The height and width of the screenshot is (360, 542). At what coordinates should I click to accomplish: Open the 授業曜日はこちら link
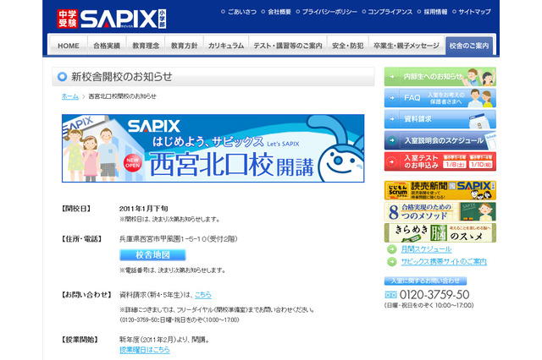145,350
